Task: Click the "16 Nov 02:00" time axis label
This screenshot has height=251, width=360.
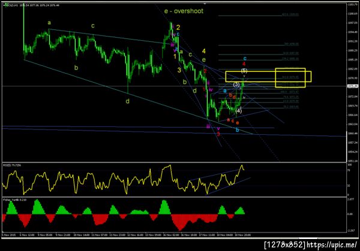Action: (171, 235)
